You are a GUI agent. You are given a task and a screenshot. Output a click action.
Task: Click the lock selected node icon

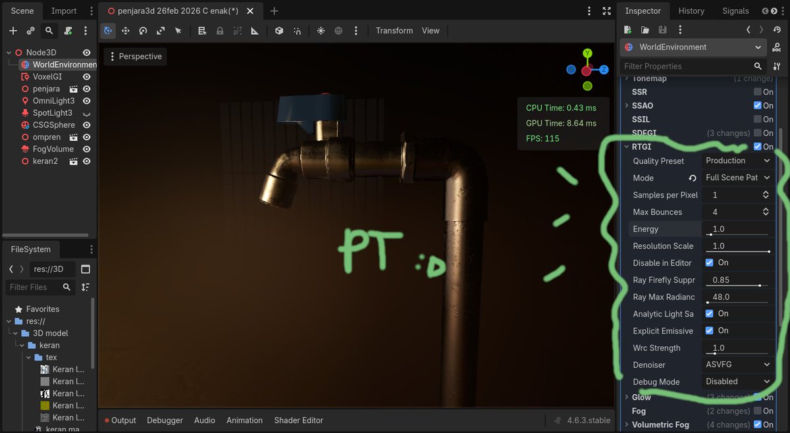coord(220,31)
